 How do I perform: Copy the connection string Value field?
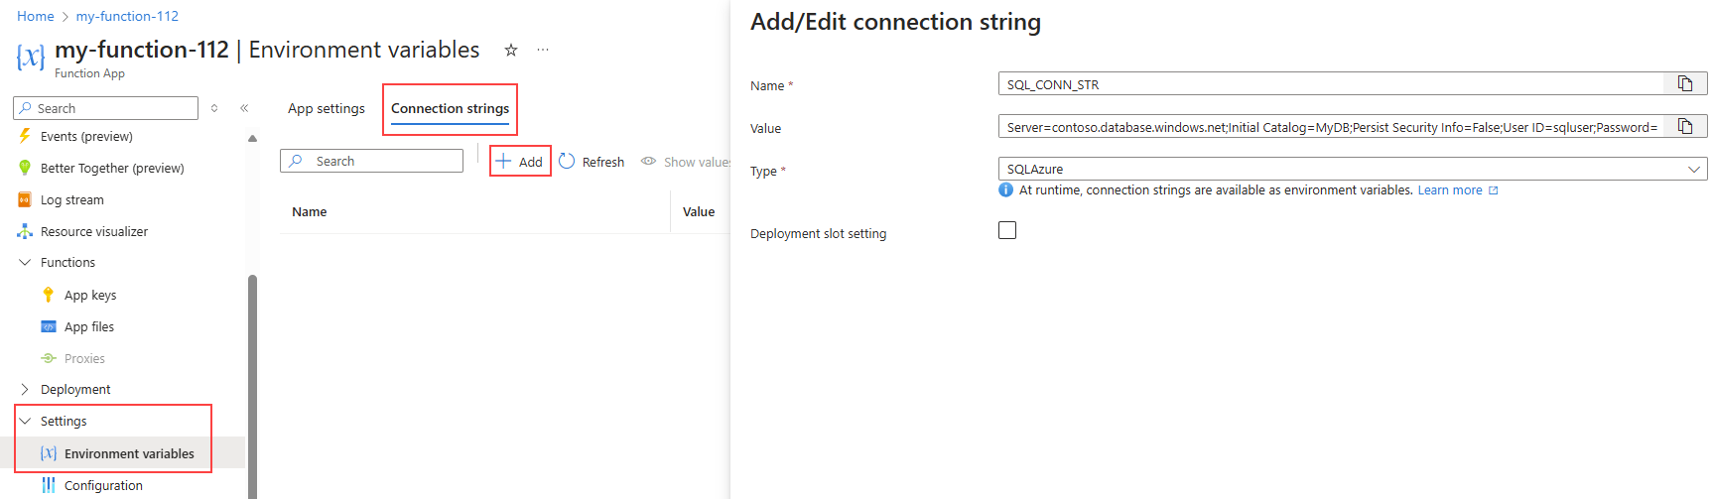point(1685,126)
